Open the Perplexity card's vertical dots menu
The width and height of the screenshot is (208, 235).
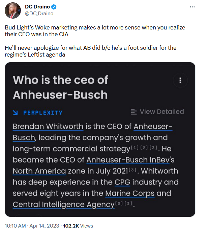[x=180, y=80]
